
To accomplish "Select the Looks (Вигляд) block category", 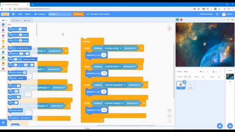I will [x=3, y=31].
